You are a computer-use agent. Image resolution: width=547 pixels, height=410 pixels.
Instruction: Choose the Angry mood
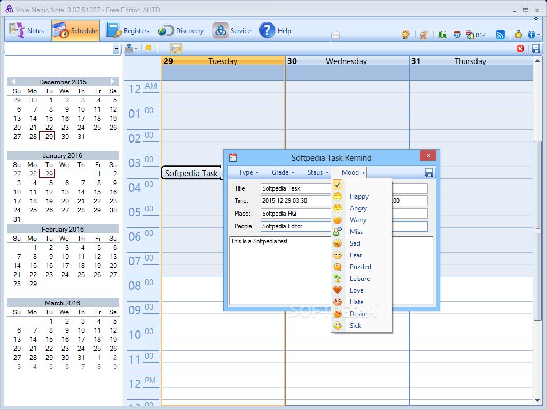(361, 208)
